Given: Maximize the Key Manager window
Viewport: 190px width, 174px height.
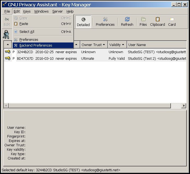Looking at the screenshot, I should (x=179, y=5).
